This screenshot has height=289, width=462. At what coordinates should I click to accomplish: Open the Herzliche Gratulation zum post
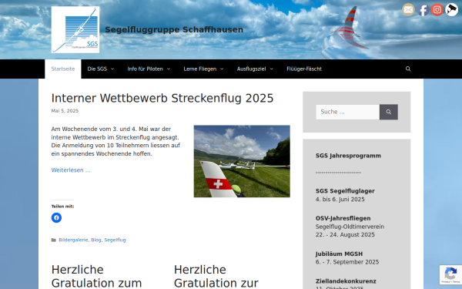[97, 277]
